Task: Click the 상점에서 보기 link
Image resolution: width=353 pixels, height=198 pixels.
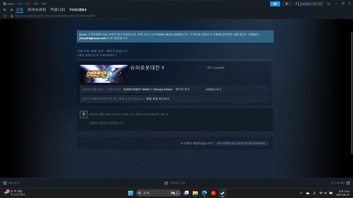Action: tap(213, 89)
